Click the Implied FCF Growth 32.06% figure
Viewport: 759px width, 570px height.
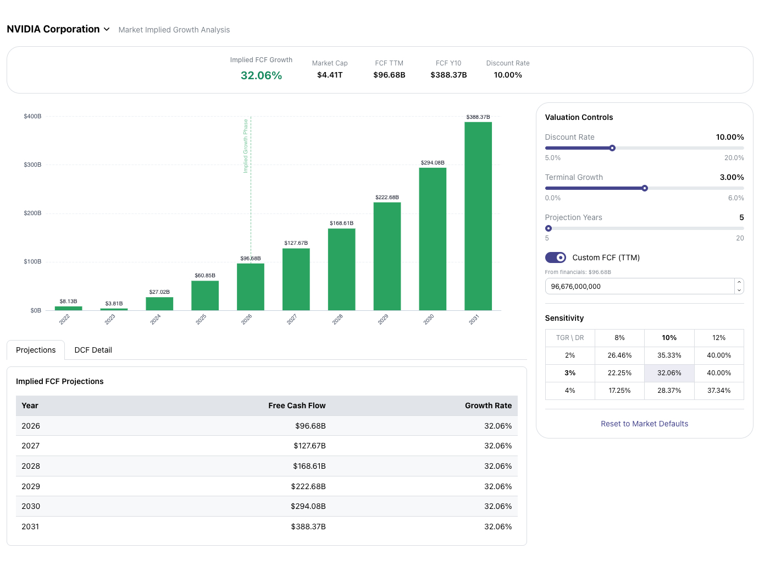point(261,75)
